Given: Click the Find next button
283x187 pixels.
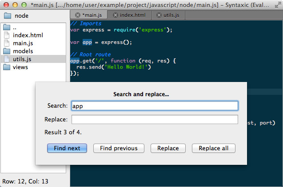Looking at the screenshot, I should [67, 148].
